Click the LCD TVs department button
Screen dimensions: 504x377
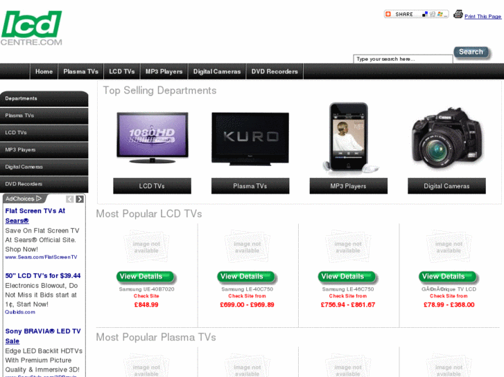pos(152,186)
